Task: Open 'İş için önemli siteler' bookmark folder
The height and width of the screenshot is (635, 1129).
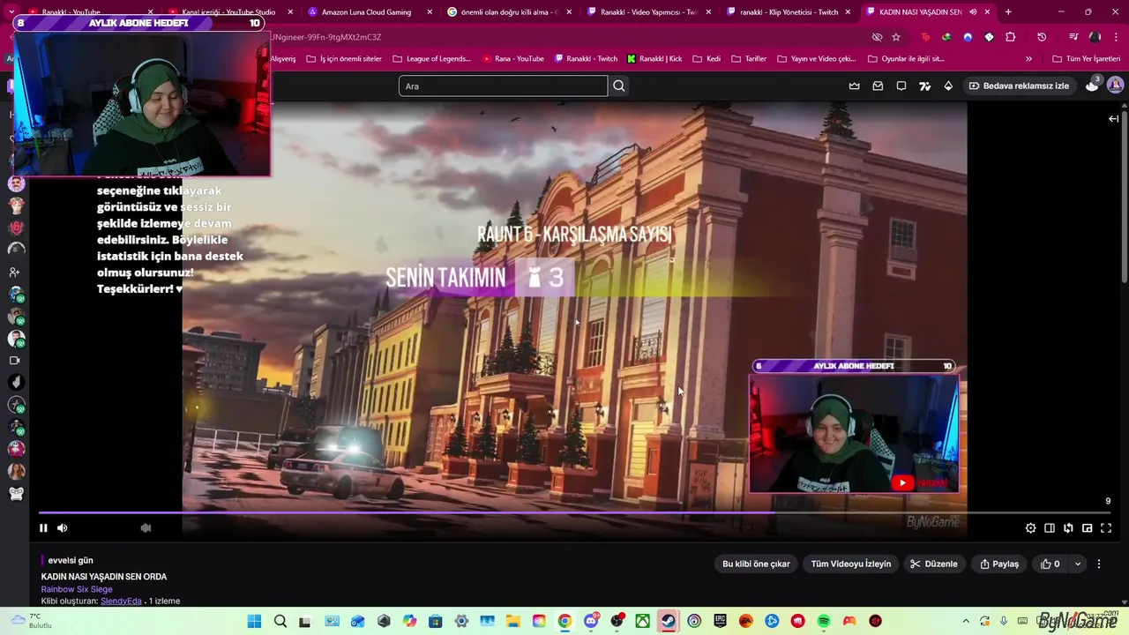Action: pyautogui.click(x=344, y=59)
